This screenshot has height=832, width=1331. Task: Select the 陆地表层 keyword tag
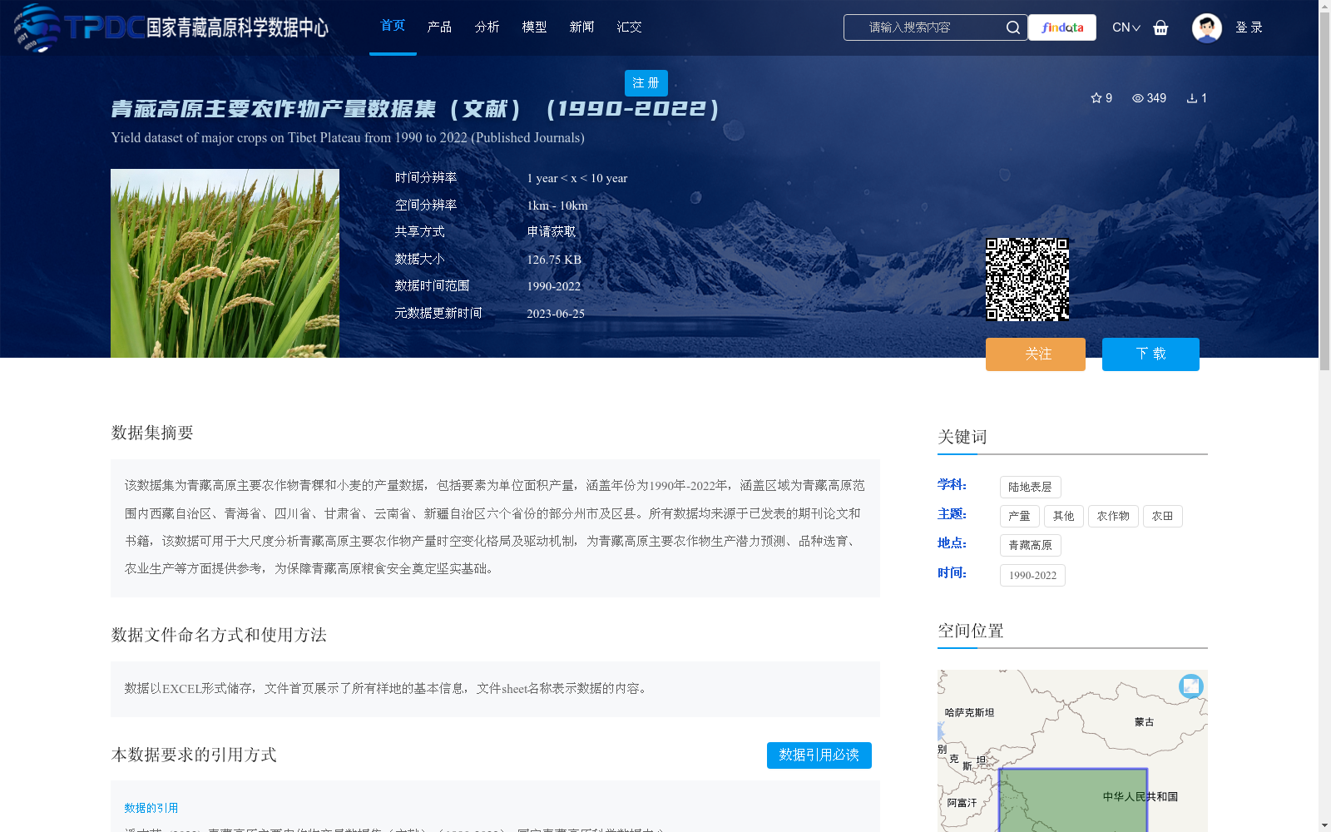pyautogui.click(x=1030, y=487)
